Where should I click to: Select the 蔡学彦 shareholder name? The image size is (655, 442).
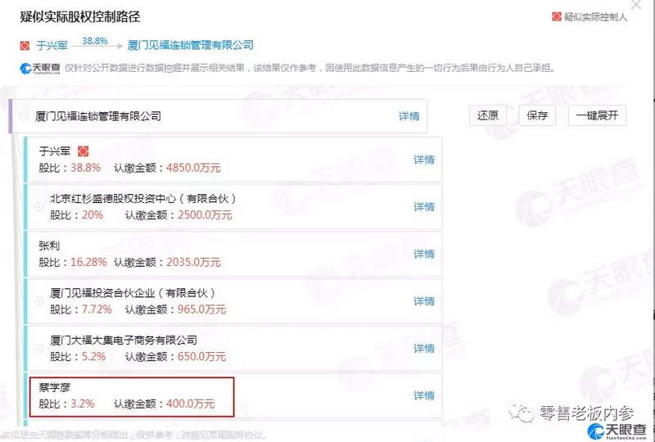click(55, 388)
